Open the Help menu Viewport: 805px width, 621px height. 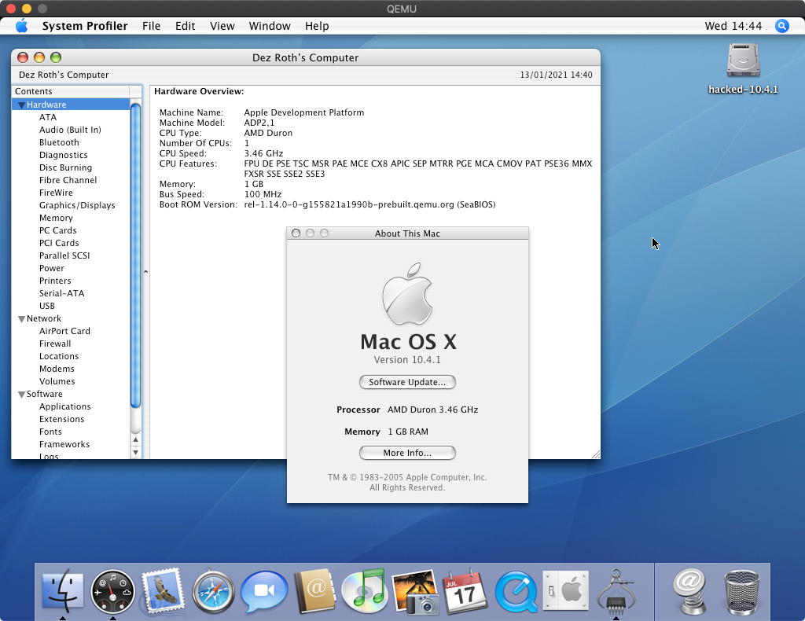317,26
